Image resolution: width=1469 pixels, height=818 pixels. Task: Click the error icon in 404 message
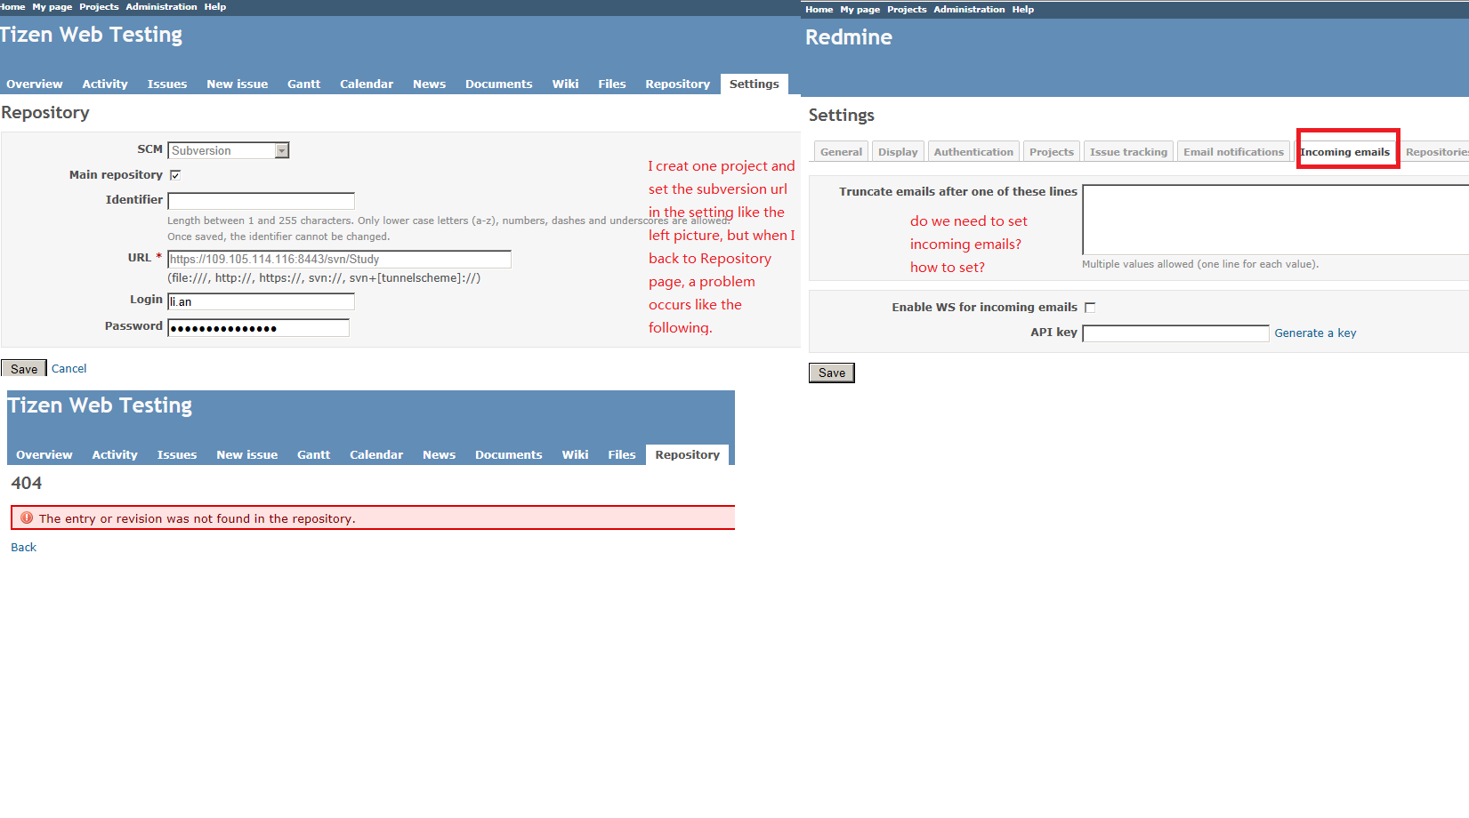pos(27,517)
